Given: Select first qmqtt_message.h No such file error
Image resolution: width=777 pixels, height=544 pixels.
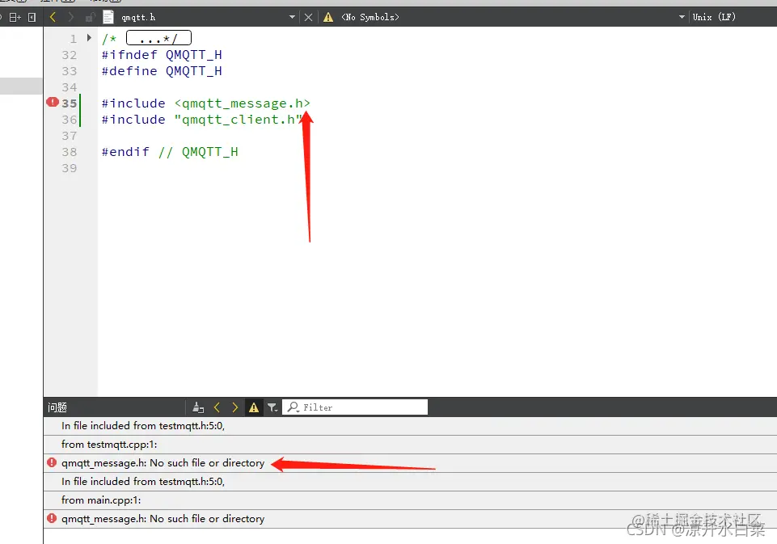Looking at the screenshot, I should coord(410,463).
